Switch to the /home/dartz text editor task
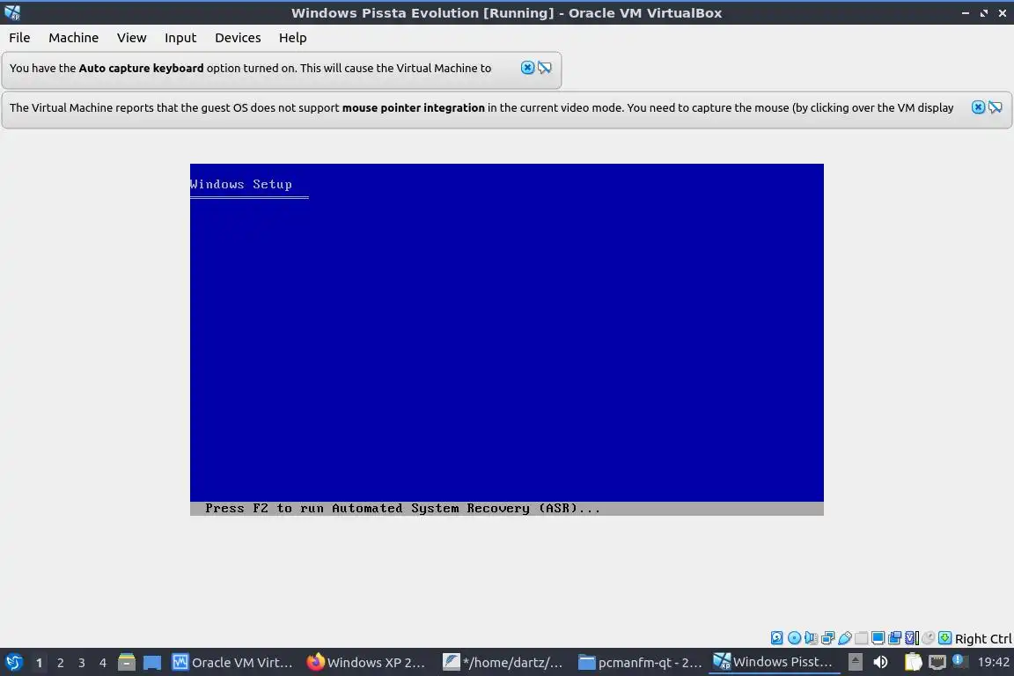Screen dimensions: 1014x676 click(503, 662)
